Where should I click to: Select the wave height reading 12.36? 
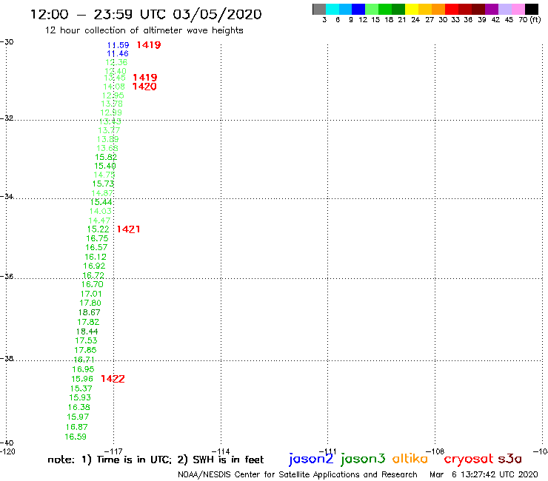click(x=116, y=62)
